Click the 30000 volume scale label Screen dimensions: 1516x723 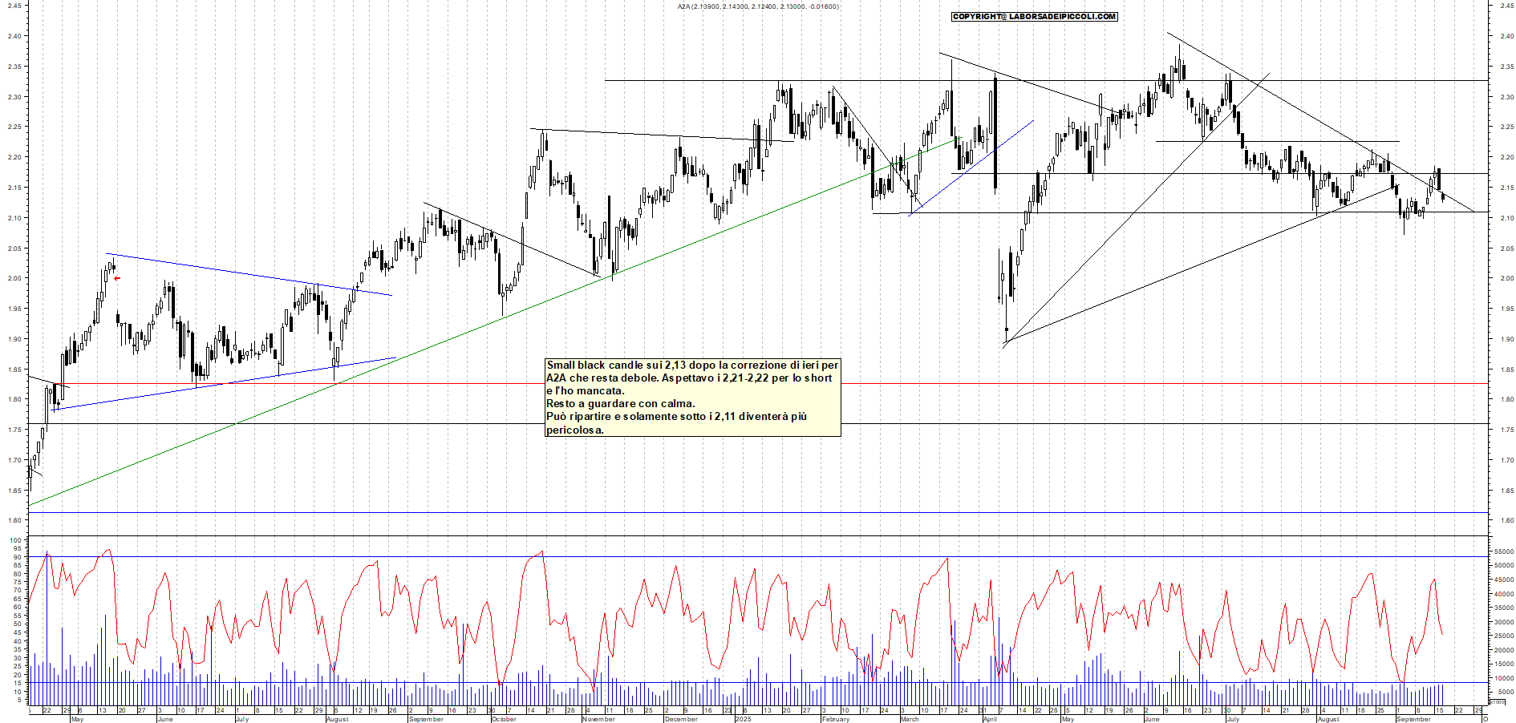[x=1503, y=621]
